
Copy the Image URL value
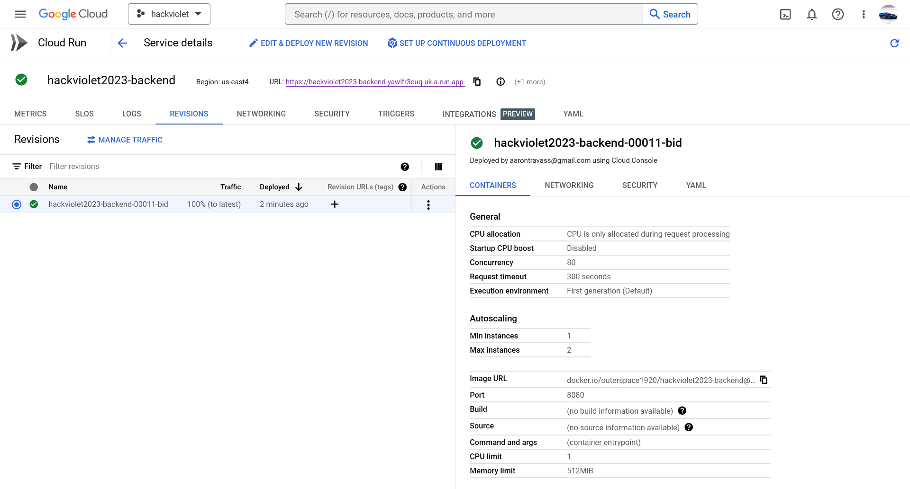point(764,380)
